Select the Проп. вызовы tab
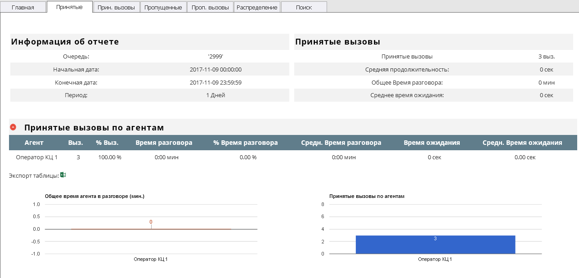The height and width of the screenshot is (278, 579). pos(210,7)
